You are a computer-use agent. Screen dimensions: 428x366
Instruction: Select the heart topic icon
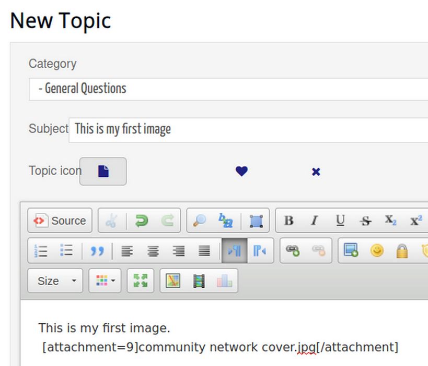[x=241, y=171]
